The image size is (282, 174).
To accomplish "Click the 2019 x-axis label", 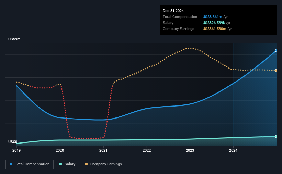I will [x=16, y=150].
